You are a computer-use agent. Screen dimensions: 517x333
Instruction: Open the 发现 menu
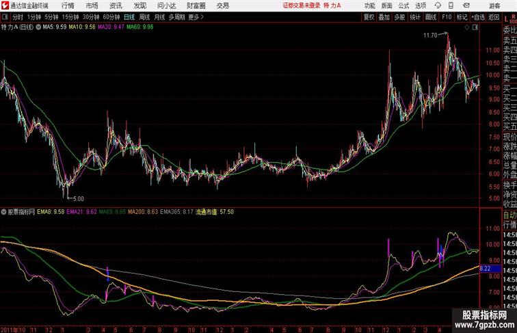[x=140, y=5]
